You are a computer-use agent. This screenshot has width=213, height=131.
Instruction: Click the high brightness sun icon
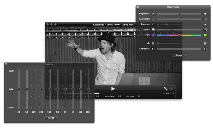(x=205, y=14)
